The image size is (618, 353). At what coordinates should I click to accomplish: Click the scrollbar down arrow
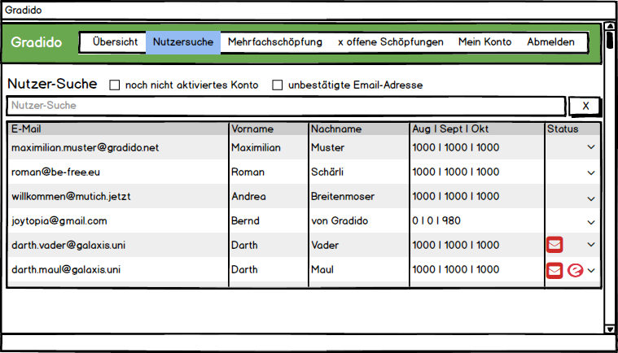click(x=610, y=329)
